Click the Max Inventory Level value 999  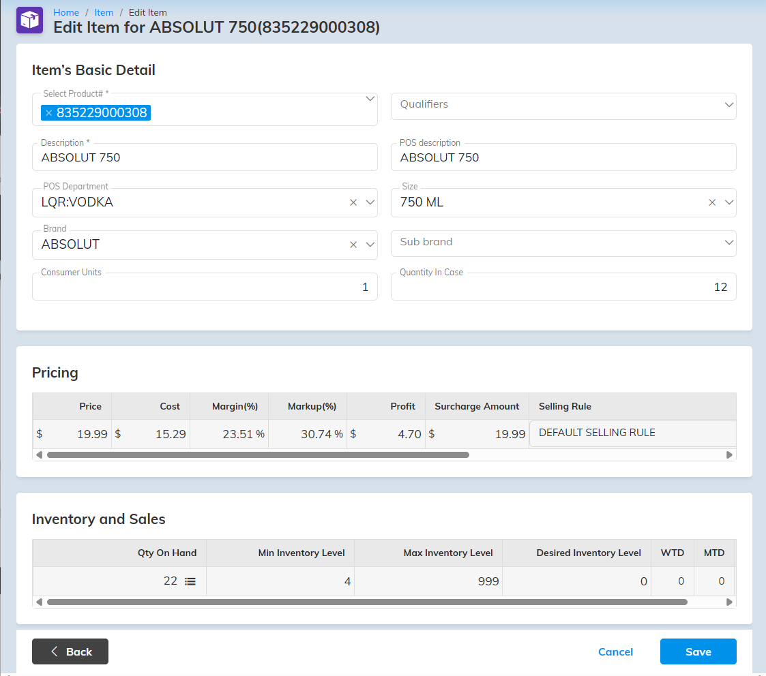coord(428,581)
